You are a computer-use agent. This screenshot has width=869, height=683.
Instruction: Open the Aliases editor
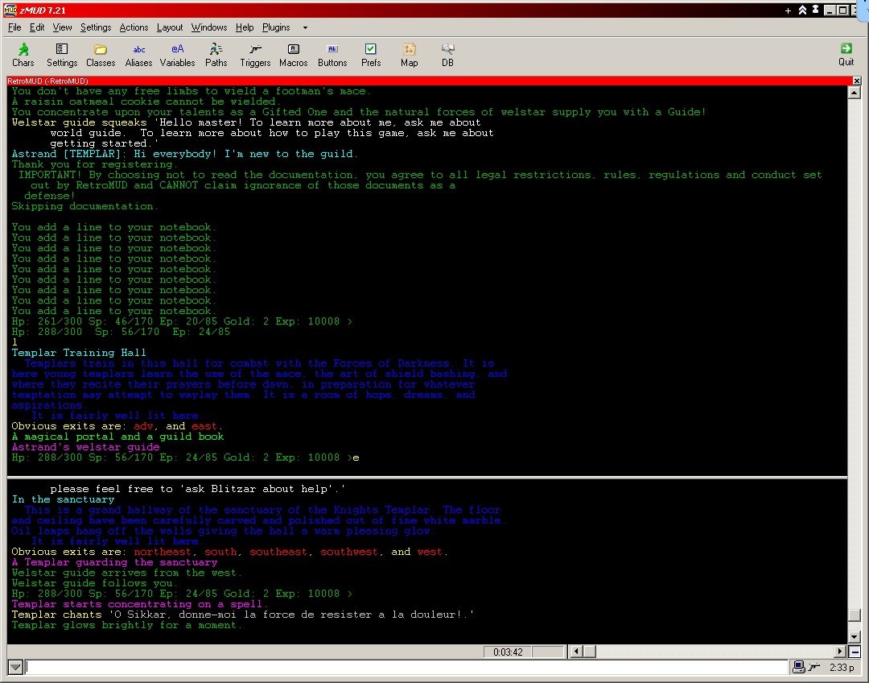click(138, 55)
